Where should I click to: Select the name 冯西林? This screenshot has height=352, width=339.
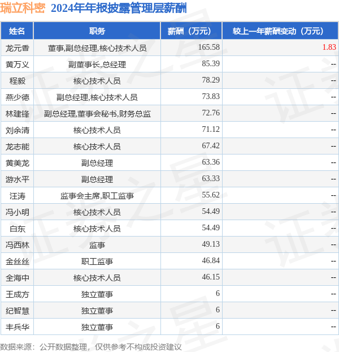[18, 245]
